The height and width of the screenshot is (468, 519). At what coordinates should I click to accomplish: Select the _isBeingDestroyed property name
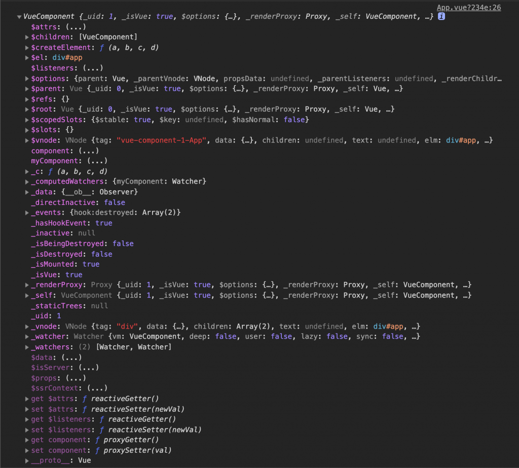[67, 244]
